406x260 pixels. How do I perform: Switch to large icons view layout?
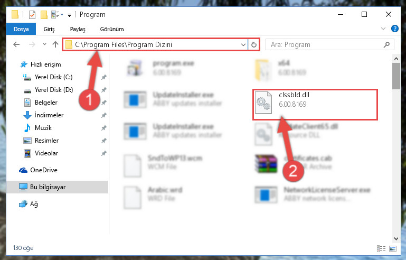coord(393,248)
